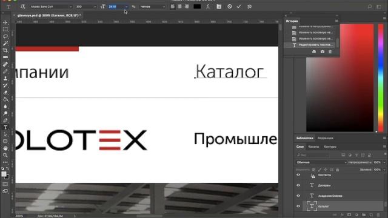Open the Layers panel flyout menu
The image size is (388, 218).
[x=384, y=147]
